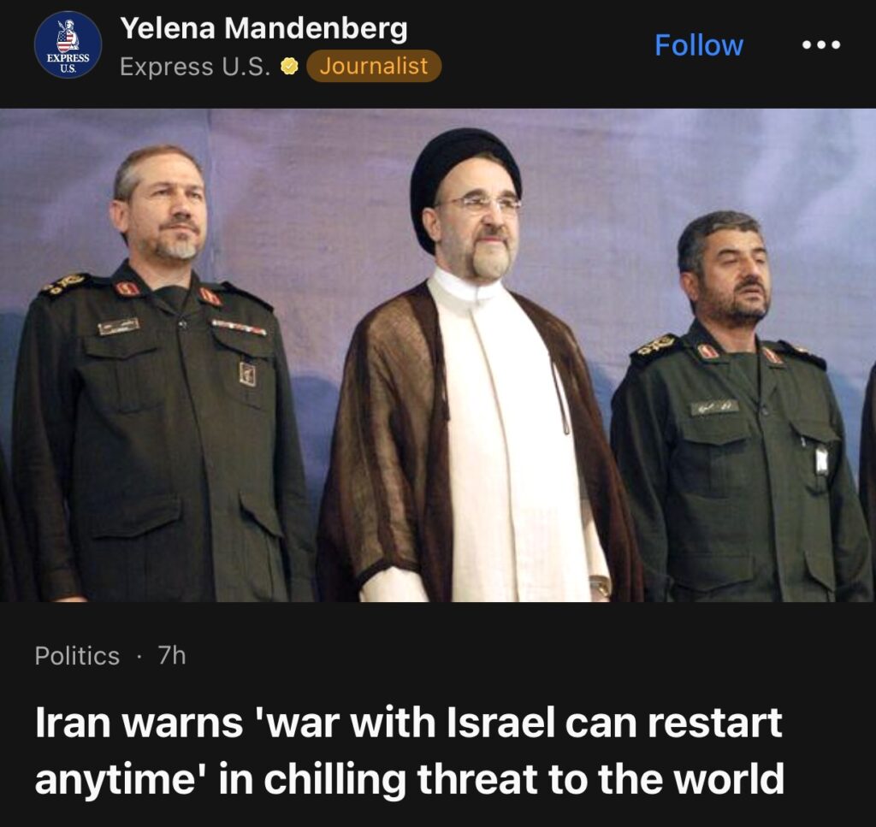The image size is (876, 827).
Task: Select the Journalist tag badge
Action: click(x=374, y=66)
